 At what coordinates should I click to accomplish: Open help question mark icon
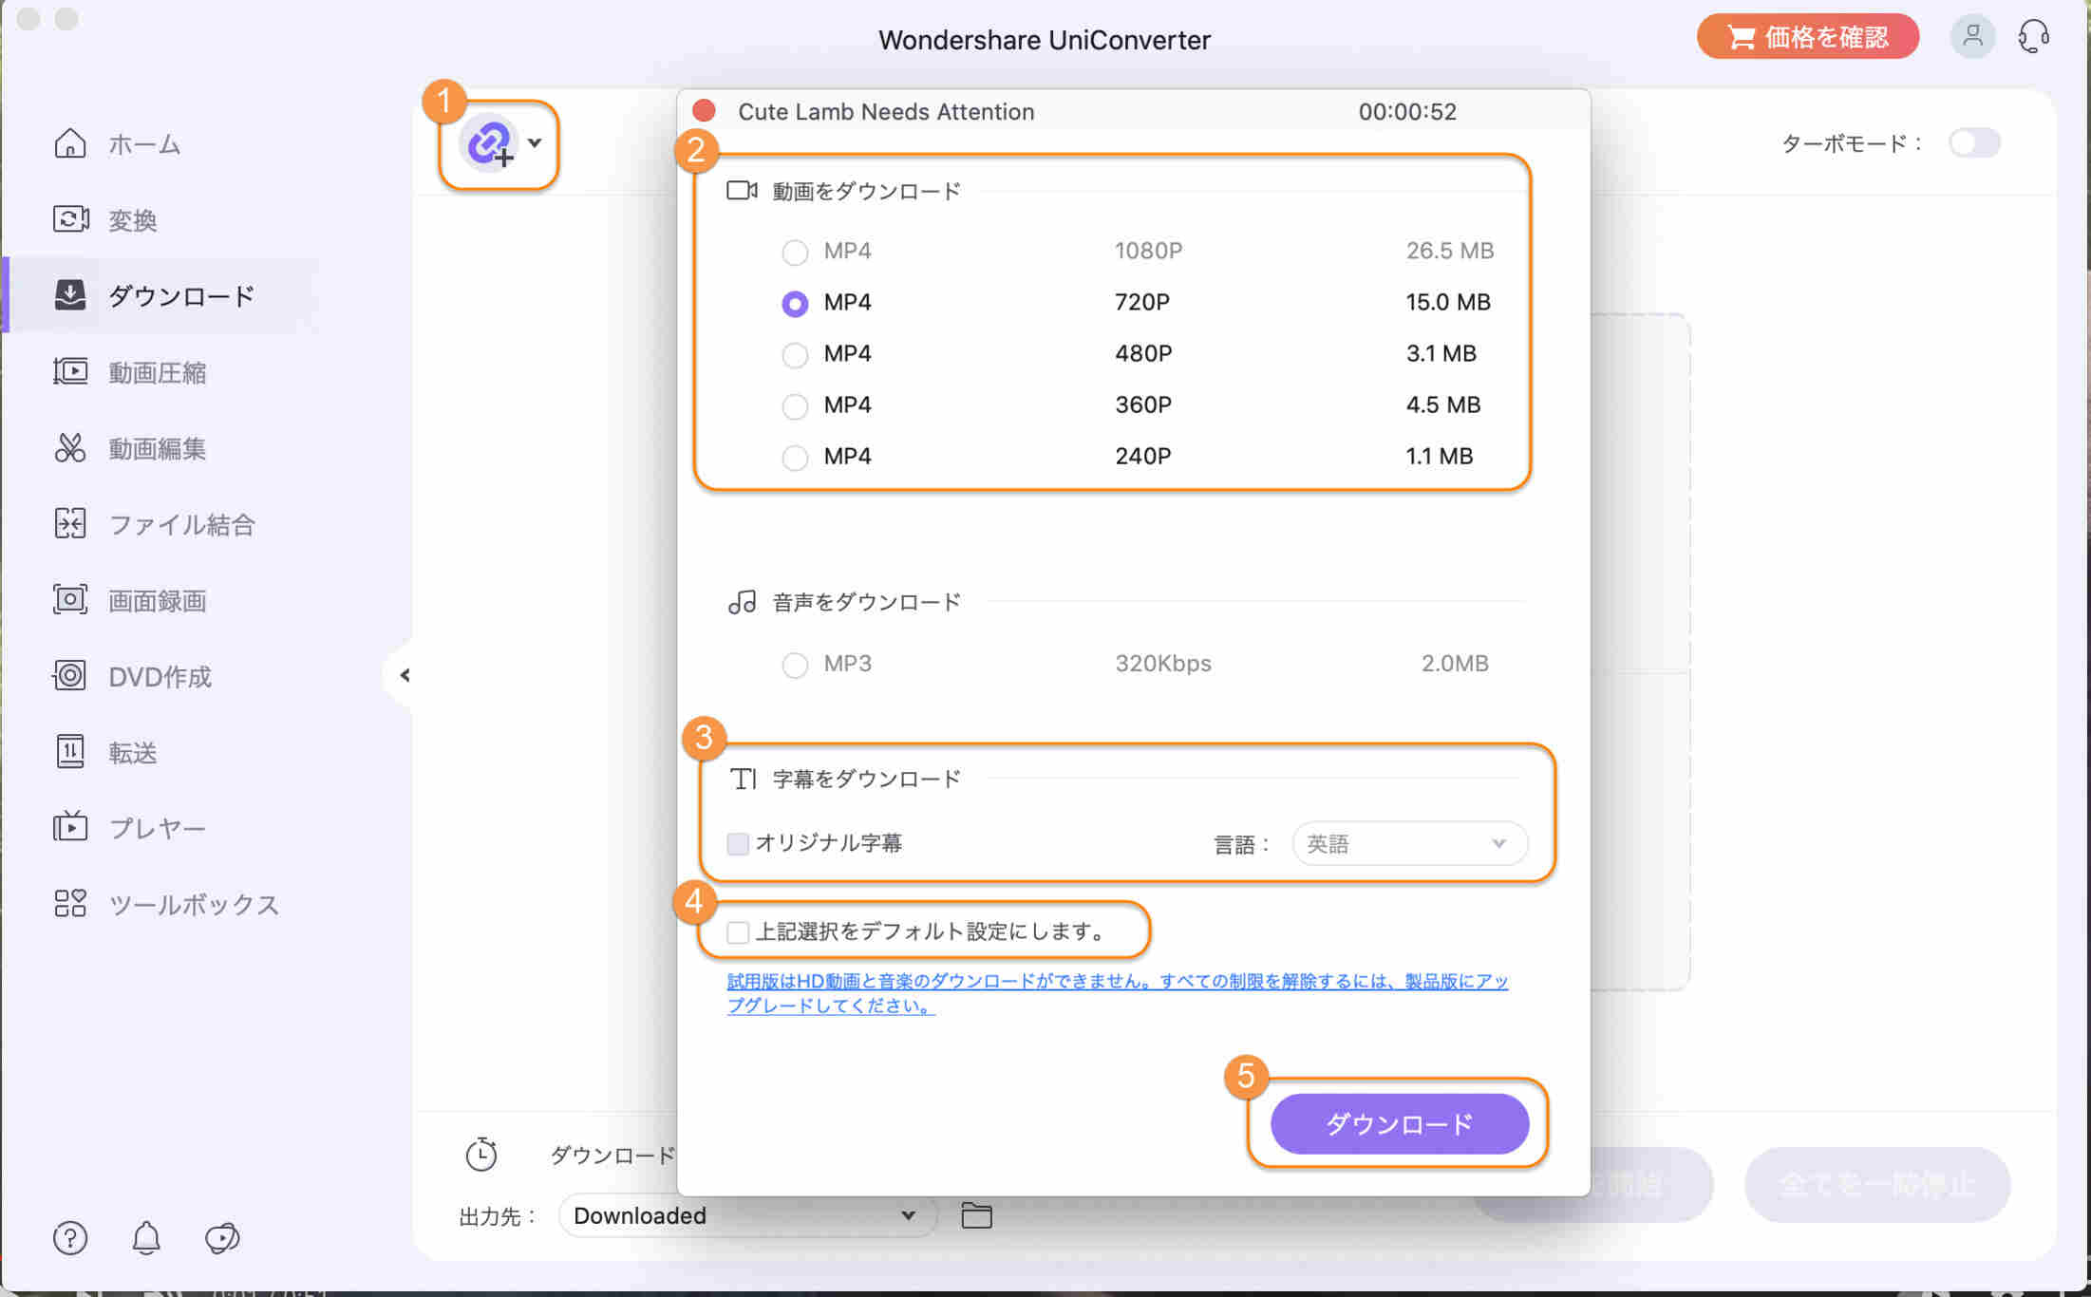point(70,1238)
